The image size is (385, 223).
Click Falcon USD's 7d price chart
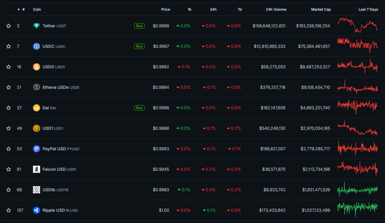(357, 169)
